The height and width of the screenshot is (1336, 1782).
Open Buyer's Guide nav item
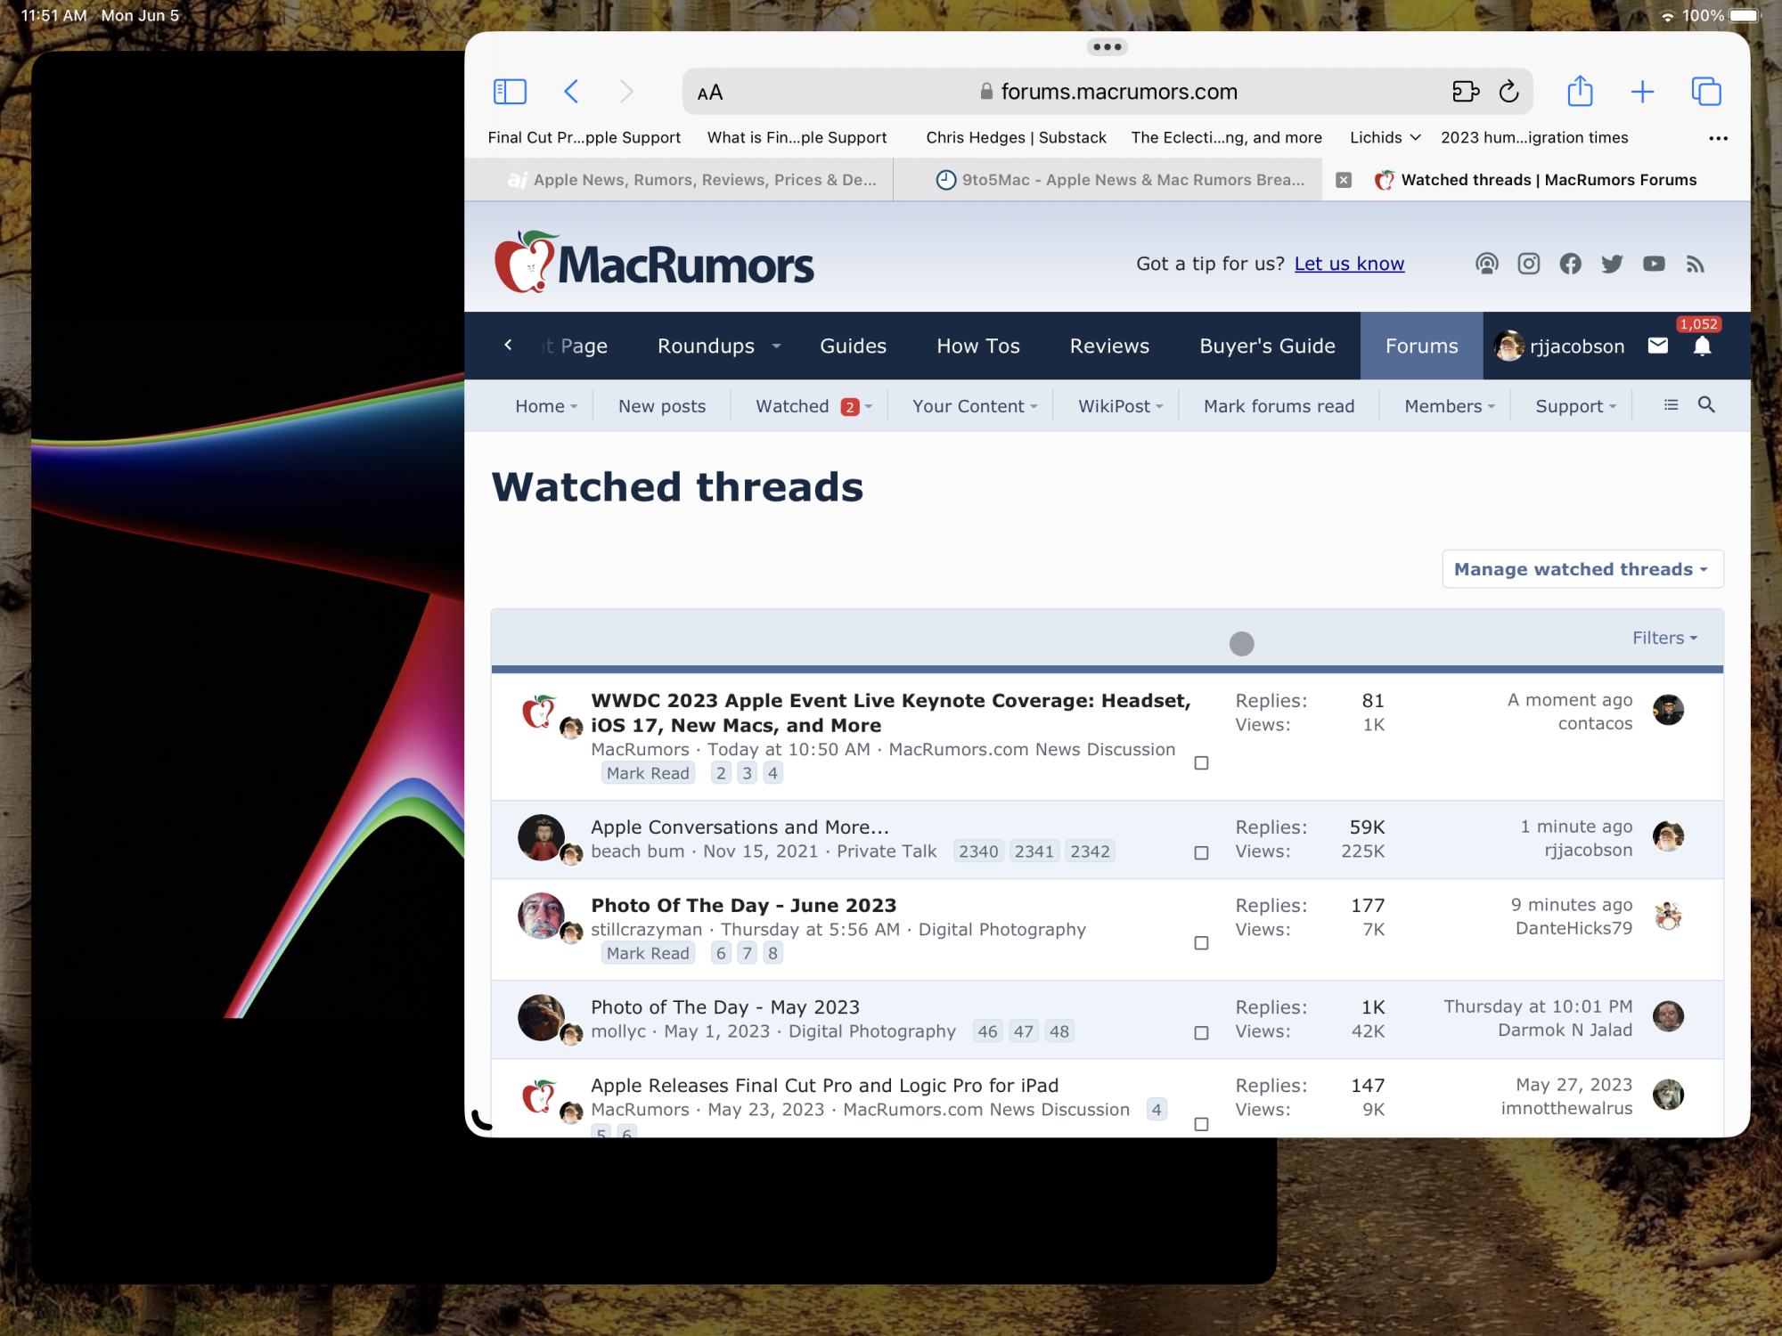pyautogui.click(x=1267, y=346)
